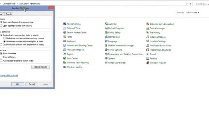The image size is (209, 117).
Task: Open Nokia Connection Manager icon
Action: click(106, 45)
